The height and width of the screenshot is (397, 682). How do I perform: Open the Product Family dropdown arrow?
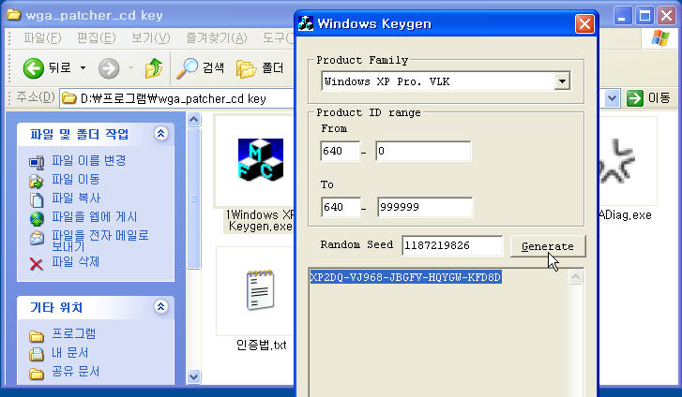[x=562, y=81]
